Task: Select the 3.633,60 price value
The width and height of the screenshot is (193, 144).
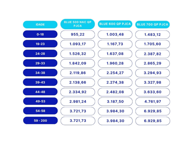Action: click(153, 92)
